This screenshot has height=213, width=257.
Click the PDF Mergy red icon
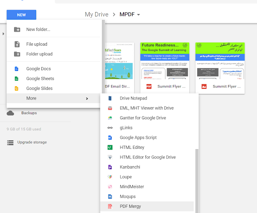coord(110,206)
